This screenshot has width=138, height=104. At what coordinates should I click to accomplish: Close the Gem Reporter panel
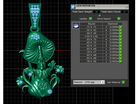[126, 7]
